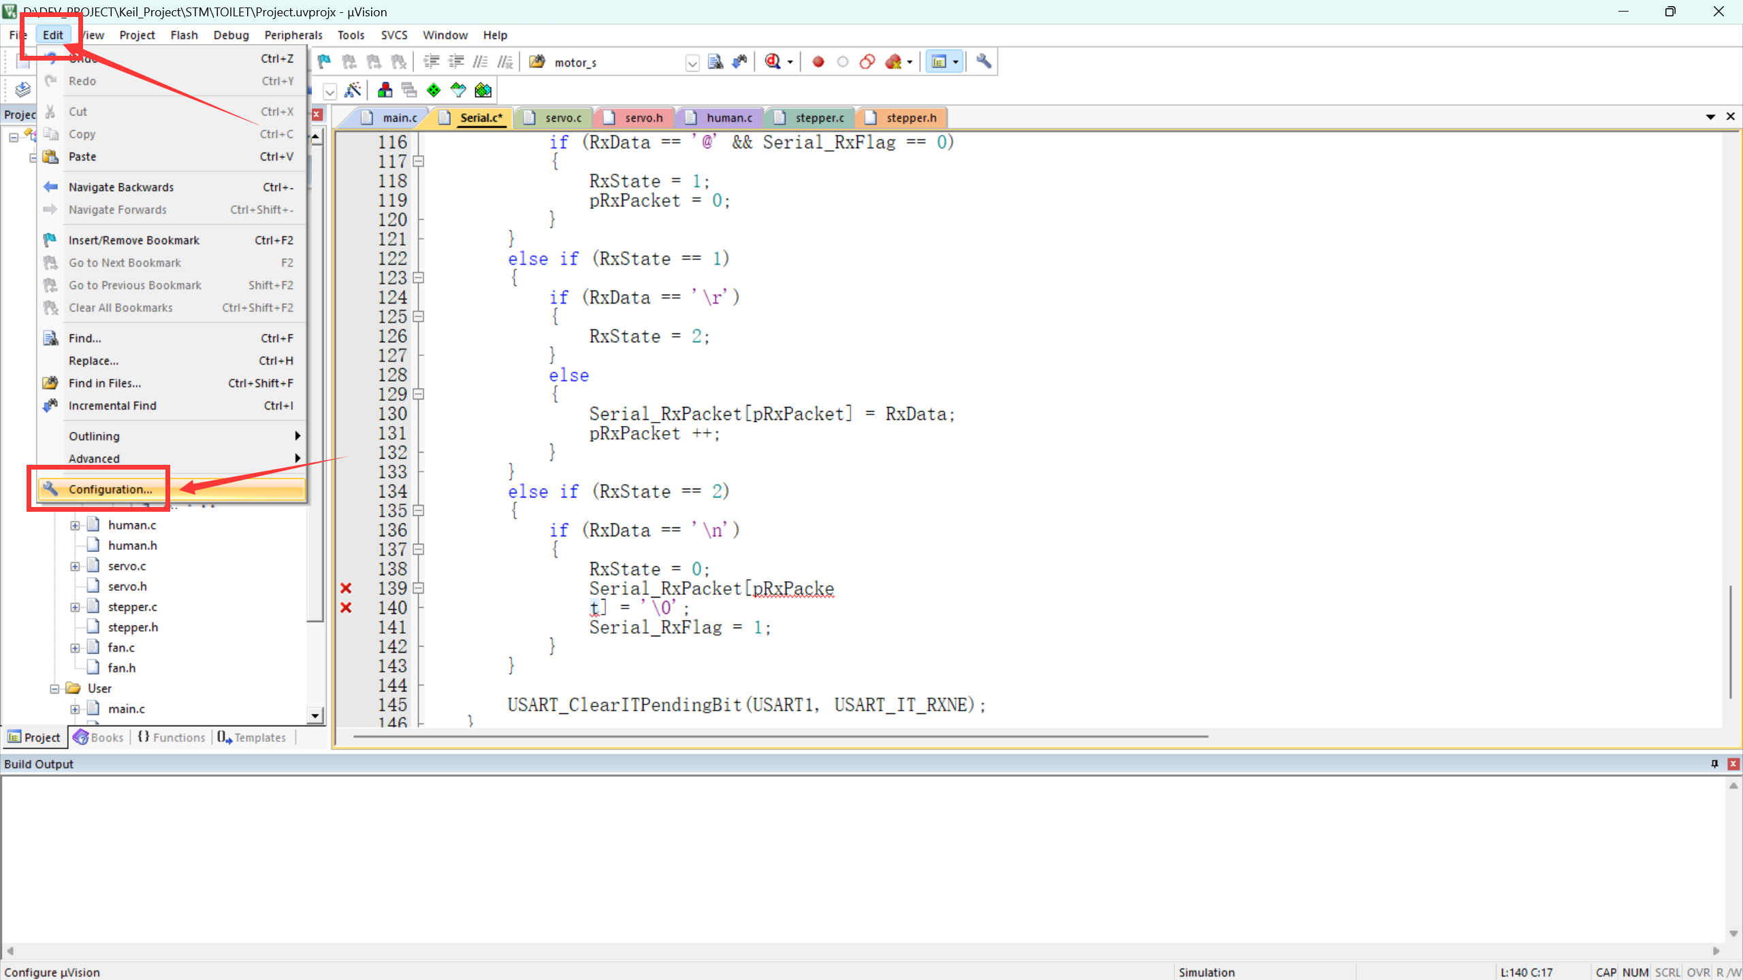Open the Functions panel tab
This screenshot has height=980, width=1743.
click(x=172, y=737)
